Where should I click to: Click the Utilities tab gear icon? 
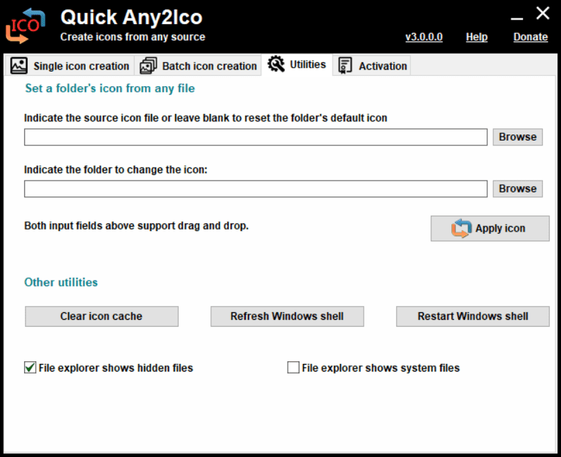[276, 64]
